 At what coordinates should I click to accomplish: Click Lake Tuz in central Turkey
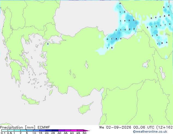(x=87, y=65)
